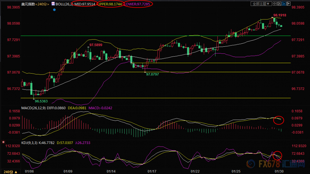
Task: Click the DEA:0.0981 readout
Action: (x=77, y=108)
